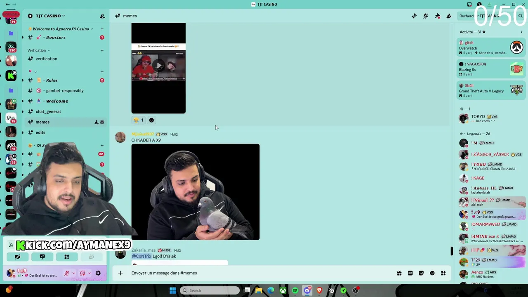
Task: Expand the first collapsed server folder
Action: (11, 33)
